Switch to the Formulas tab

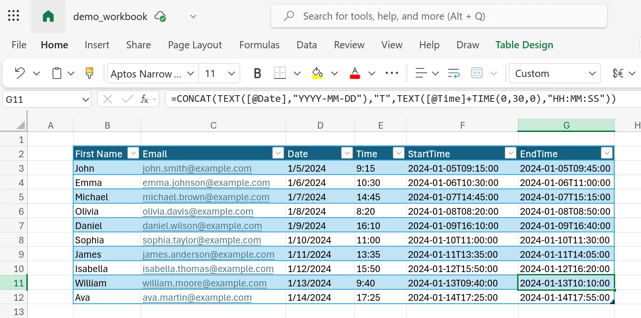click(259, 45)
